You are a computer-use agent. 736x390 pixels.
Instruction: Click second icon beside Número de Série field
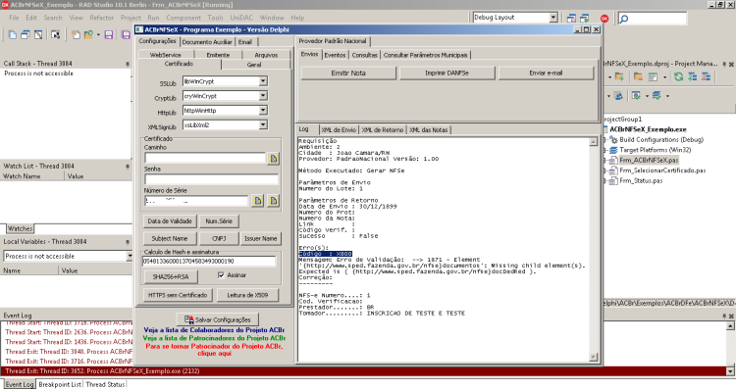click(x=273, y=201)
